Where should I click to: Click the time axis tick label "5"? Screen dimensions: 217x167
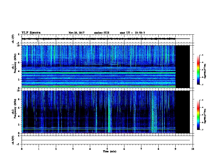tap(107, 149)
